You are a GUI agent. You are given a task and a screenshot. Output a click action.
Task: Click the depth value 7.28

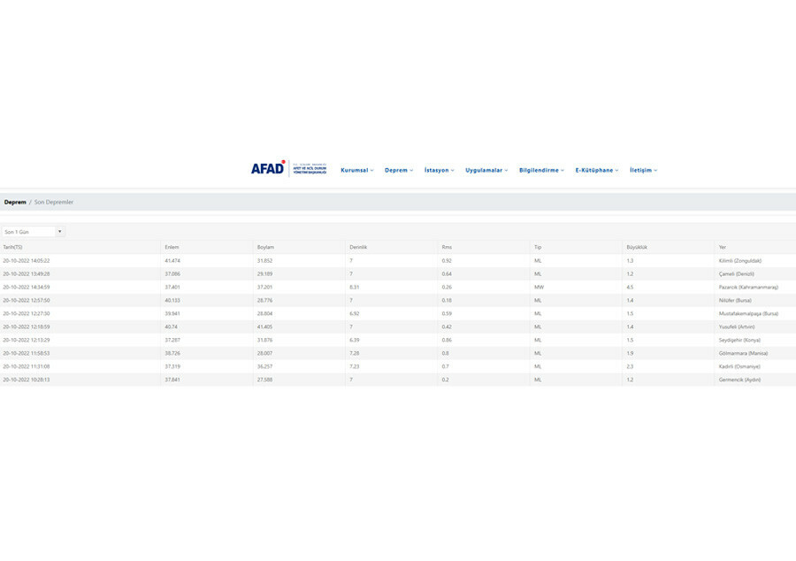355,353
